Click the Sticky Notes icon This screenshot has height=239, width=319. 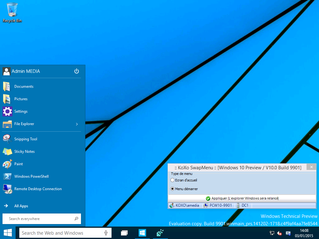coord(7,152)
